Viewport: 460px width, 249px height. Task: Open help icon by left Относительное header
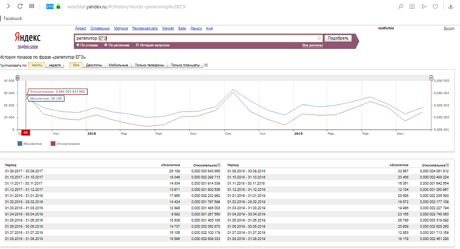[219, 165]
